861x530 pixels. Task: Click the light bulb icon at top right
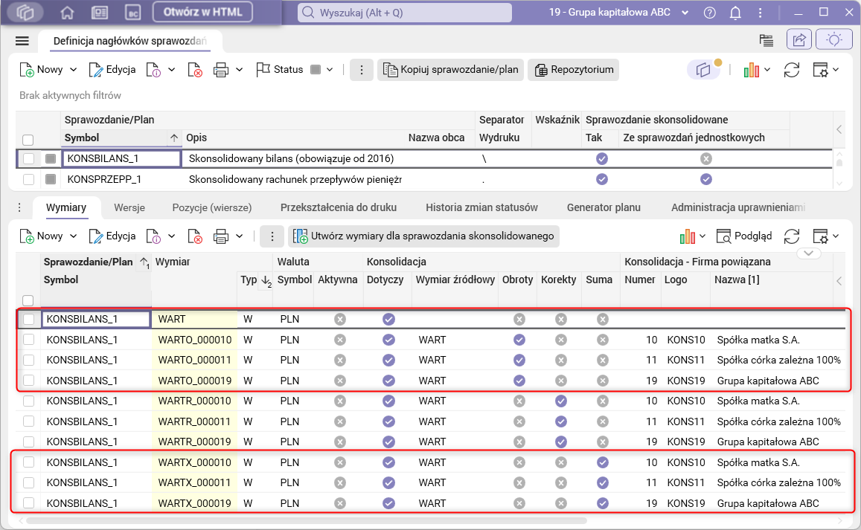(834, 40)
